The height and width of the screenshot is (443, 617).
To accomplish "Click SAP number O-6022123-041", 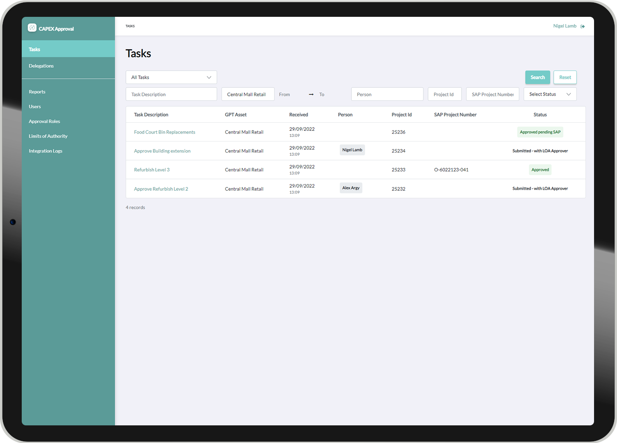I will click(x=451, y=170).
